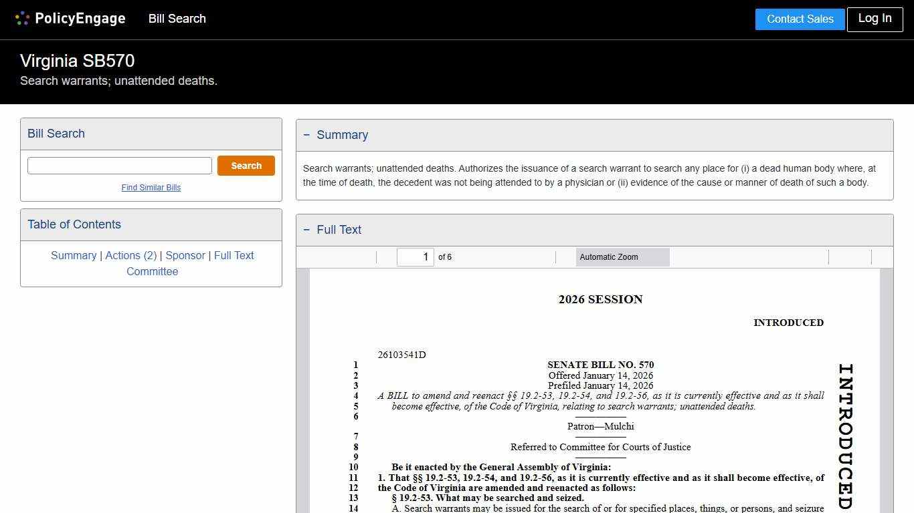The width and height of the screenshot is (914, 513).
Task: Click the page number input field
Action: point(416,256)
